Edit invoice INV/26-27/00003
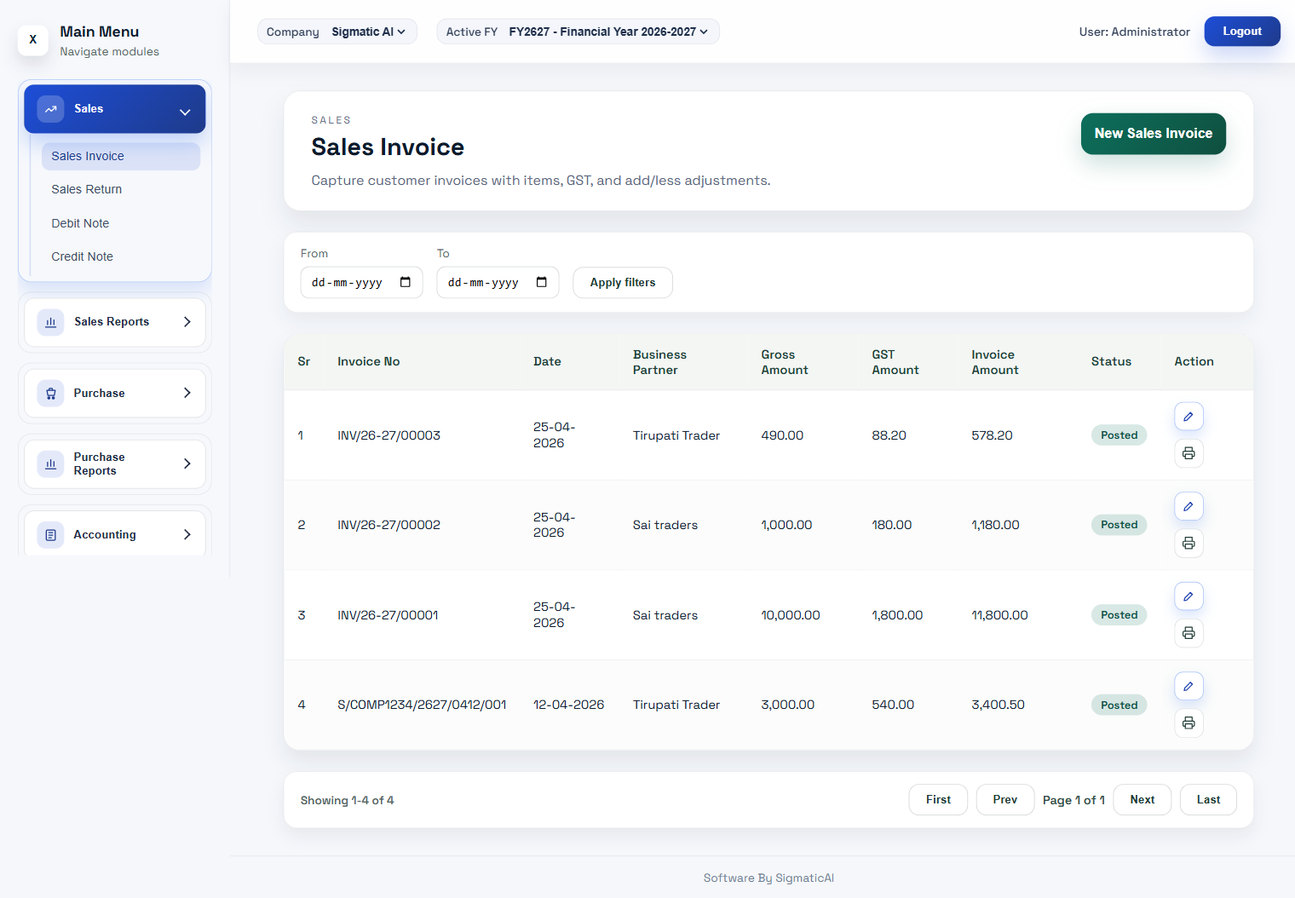The width and height of the screenshot is (1295, 898). 1189,417
